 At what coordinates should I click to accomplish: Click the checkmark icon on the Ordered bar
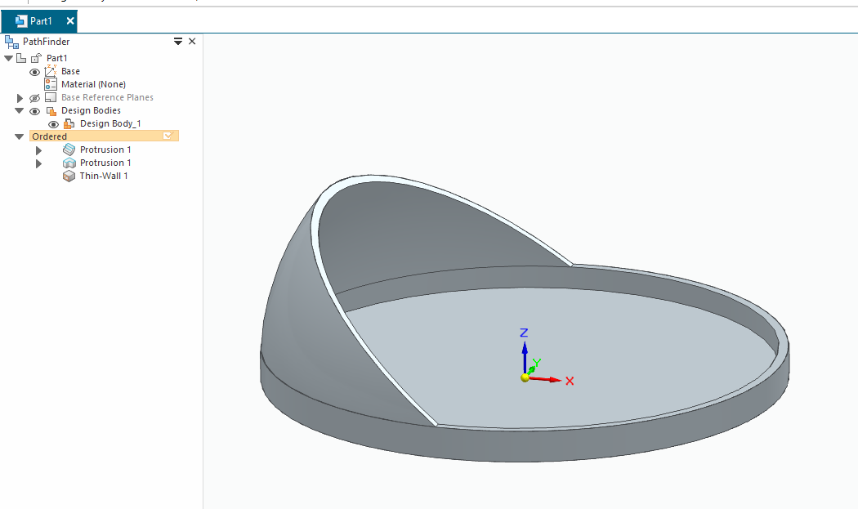[168, 136]
